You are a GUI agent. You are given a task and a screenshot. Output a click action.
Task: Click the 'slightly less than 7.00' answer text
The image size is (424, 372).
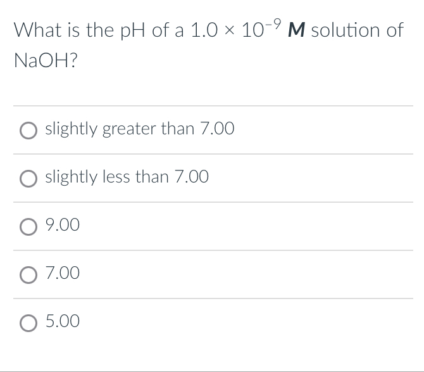click(x=127, y=177)
